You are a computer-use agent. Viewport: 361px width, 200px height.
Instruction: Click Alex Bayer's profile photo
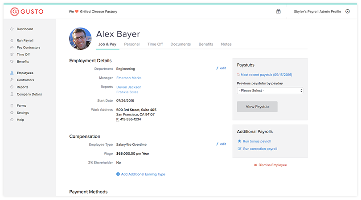coord(80,39)
